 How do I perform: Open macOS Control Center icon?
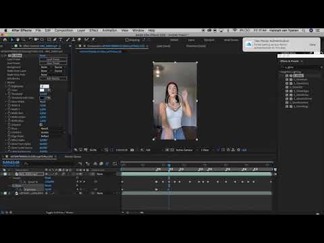(x=318, y=30)
